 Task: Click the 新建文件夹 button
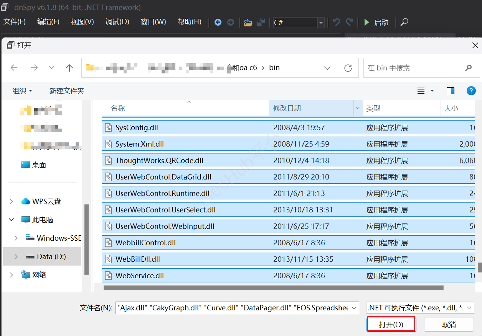[x=67, y=91]
